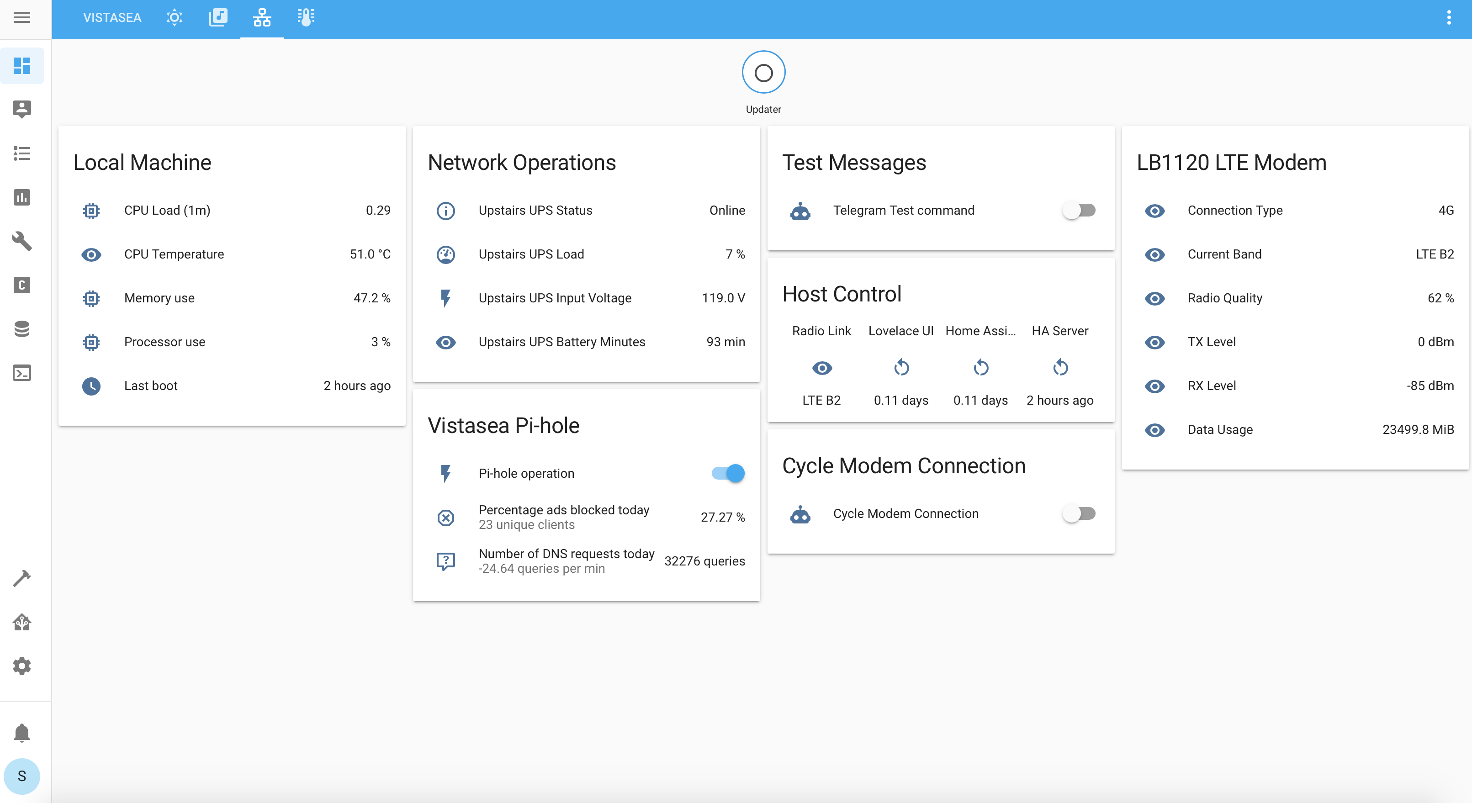Enable the Cycle Modem Connection switch
Viewport: 1472px width, 803px height.
[1079, 513]
